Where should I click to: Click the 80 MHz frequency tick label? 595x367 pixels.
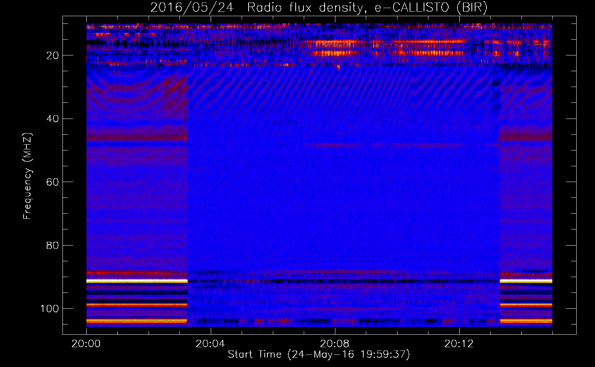pos(53,245)
